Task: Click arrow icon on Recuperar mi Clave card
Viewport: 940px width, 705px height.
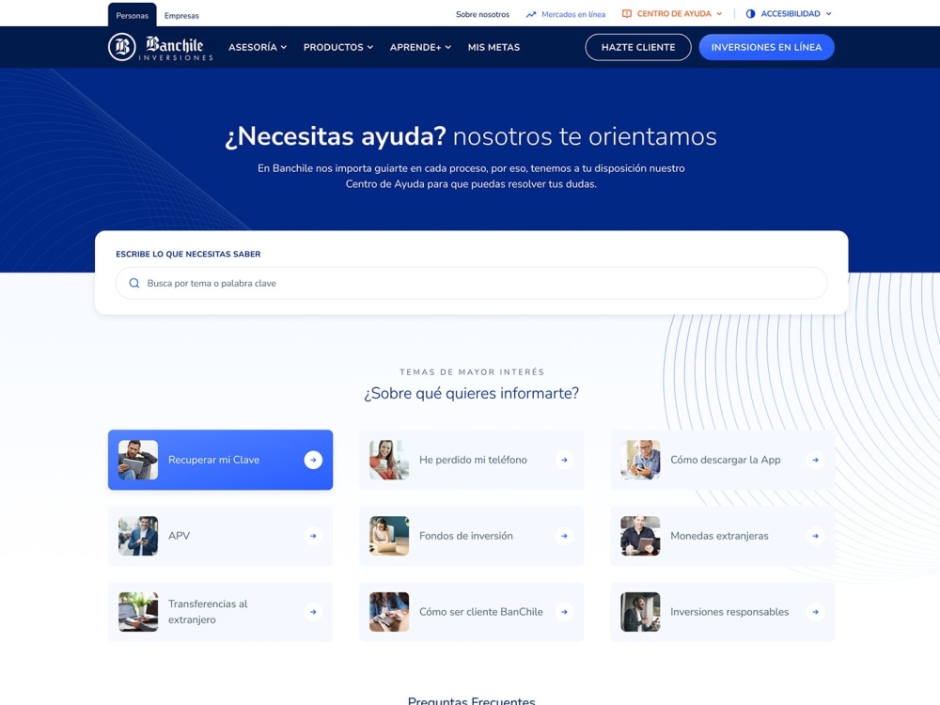Action: click(313, 460)
